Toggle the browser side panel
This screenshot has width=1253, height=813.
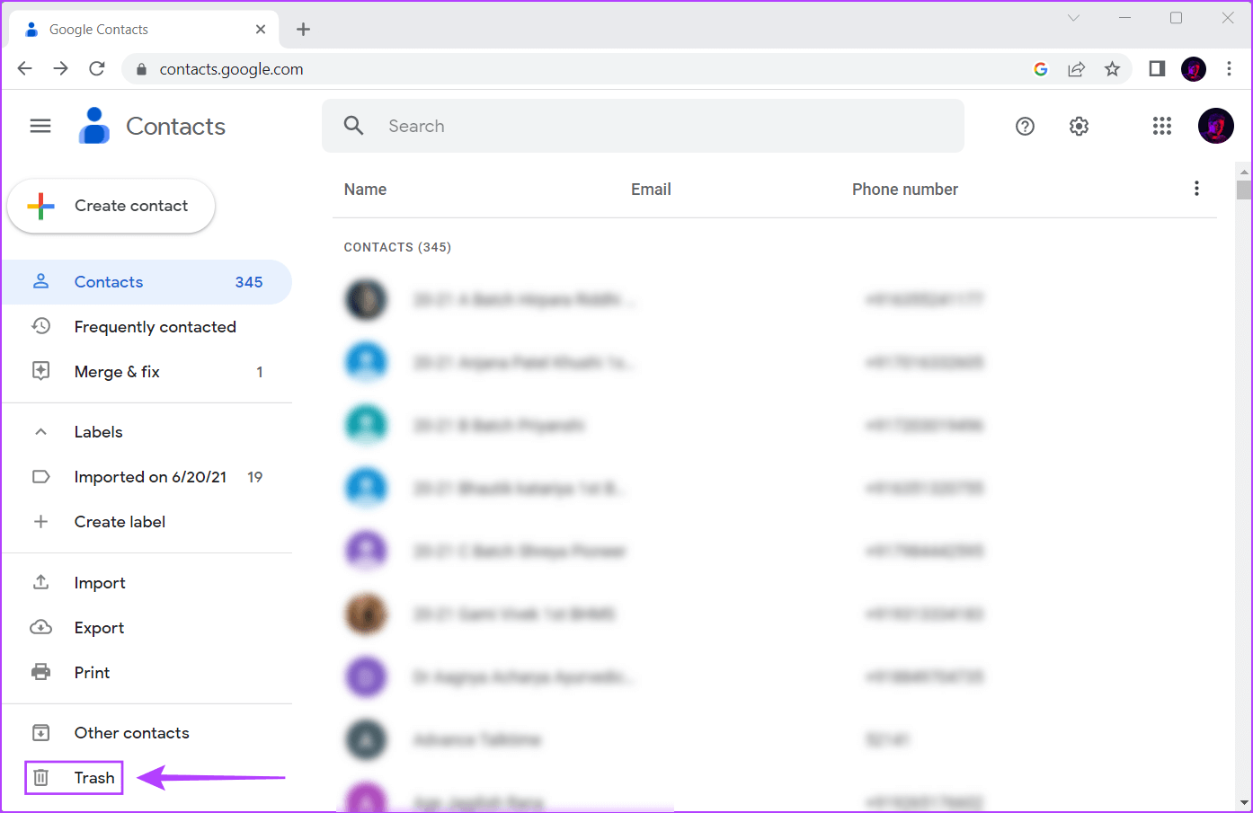point(1157,69)
